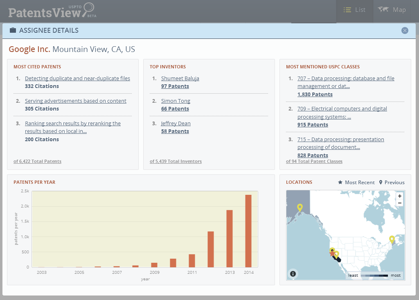The height and width of the screenshot is (300, 419).
Task: Click the Most Recent star legend icon
Action: pos(340,183)
